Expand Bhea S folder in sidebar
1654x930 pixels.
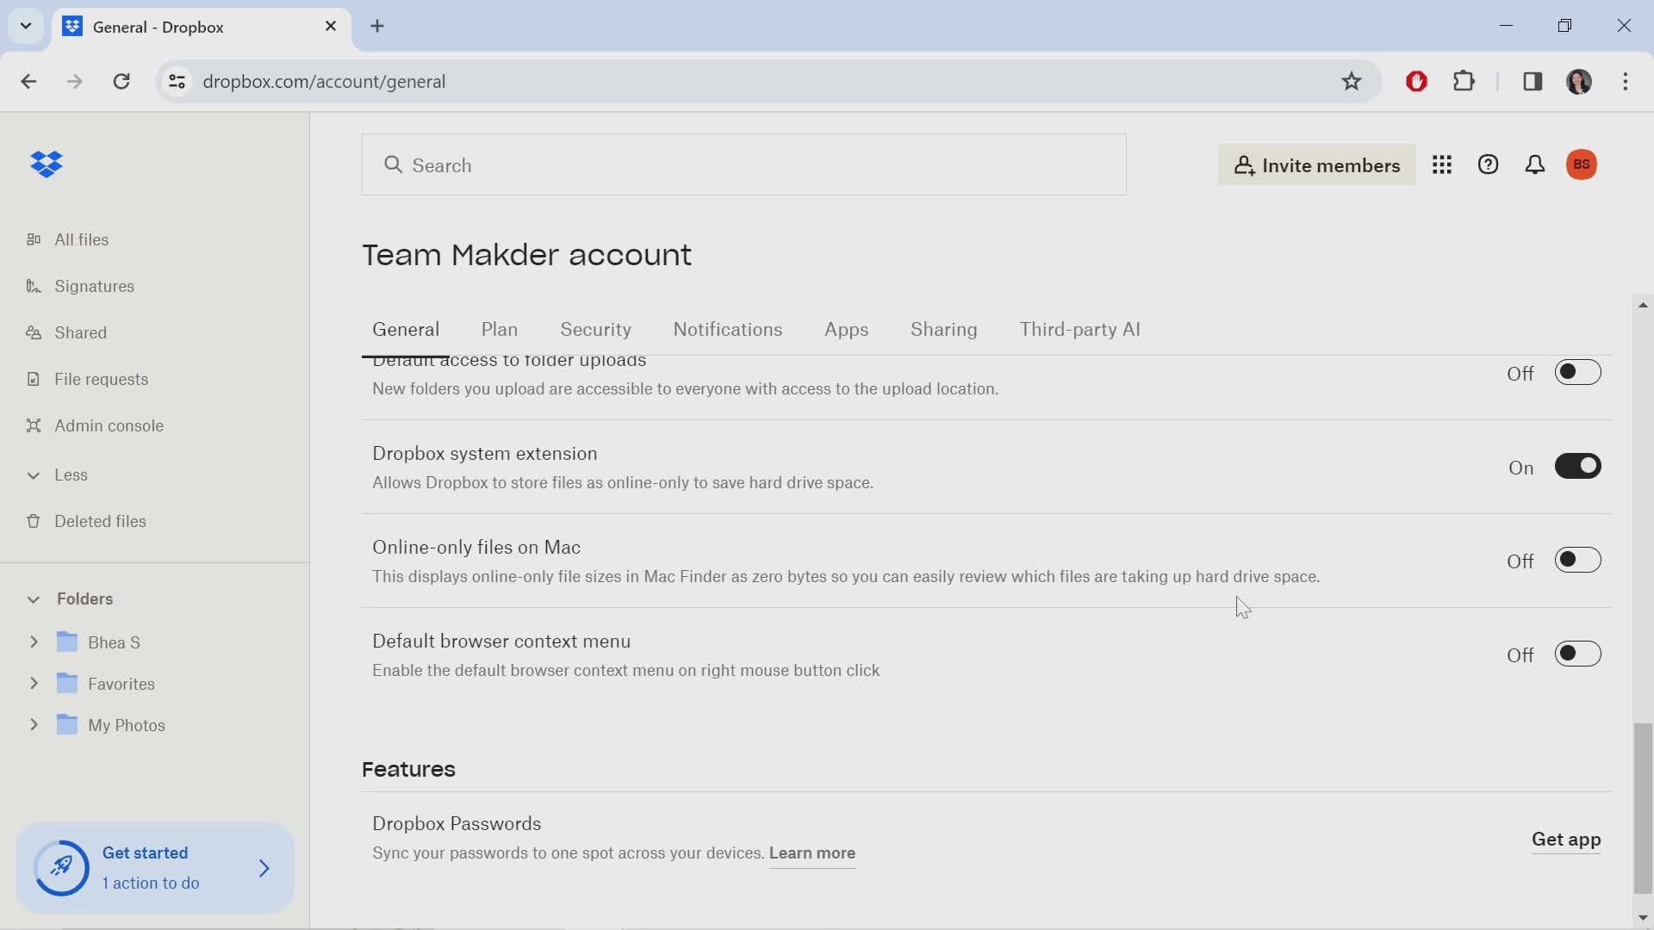coord(33,642)
